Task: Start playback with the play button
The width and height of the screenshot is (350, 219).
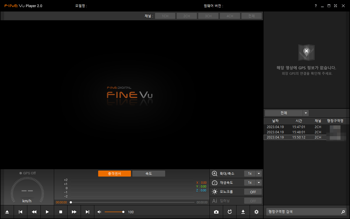Action: coord(47,212)
